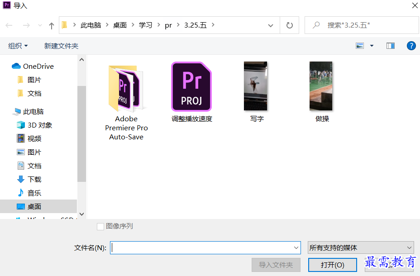Select 3D 对象 in navigation pane
Screen dimensions: 420x276
(34, 125)
